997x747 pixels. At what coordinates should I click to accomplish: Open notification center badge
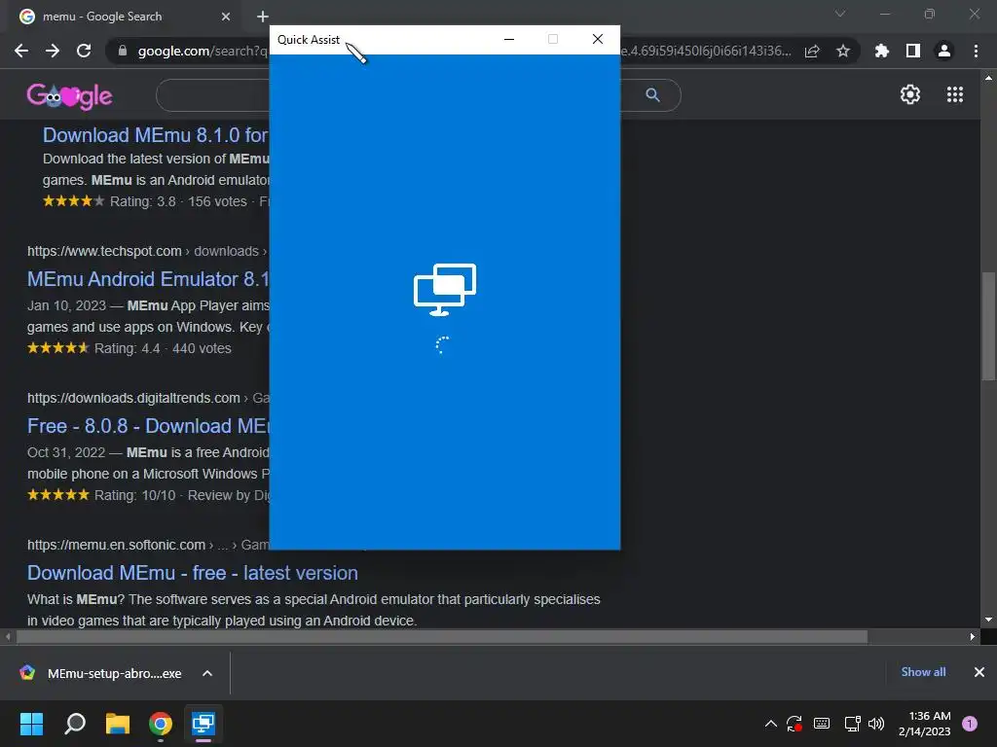click(x=969, y=724)
